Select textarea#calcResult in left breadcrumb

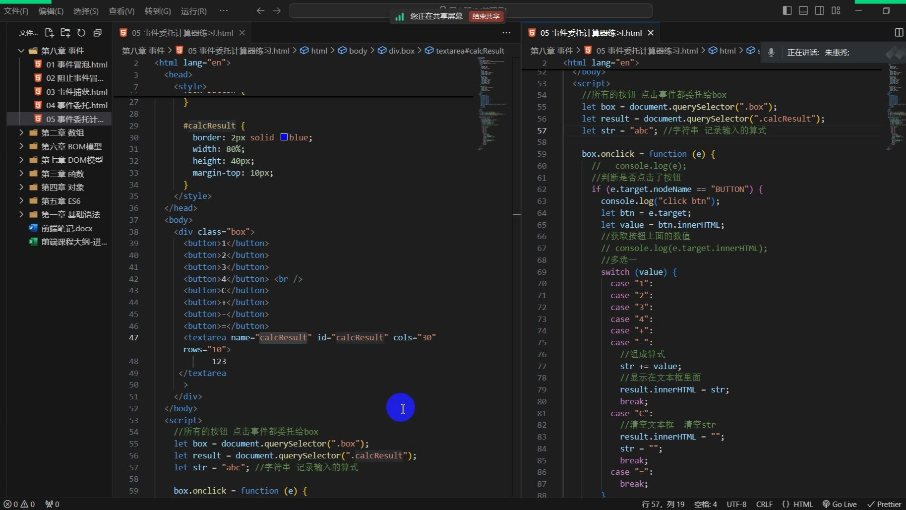(465, 51)
